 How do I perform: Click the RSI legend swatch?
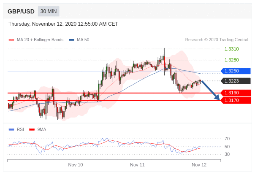click(x=11, y=129)
